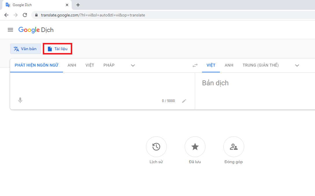The height and width of the screenshot is (196, 315).
Task: Open a new browser tab
Action: 78,5
